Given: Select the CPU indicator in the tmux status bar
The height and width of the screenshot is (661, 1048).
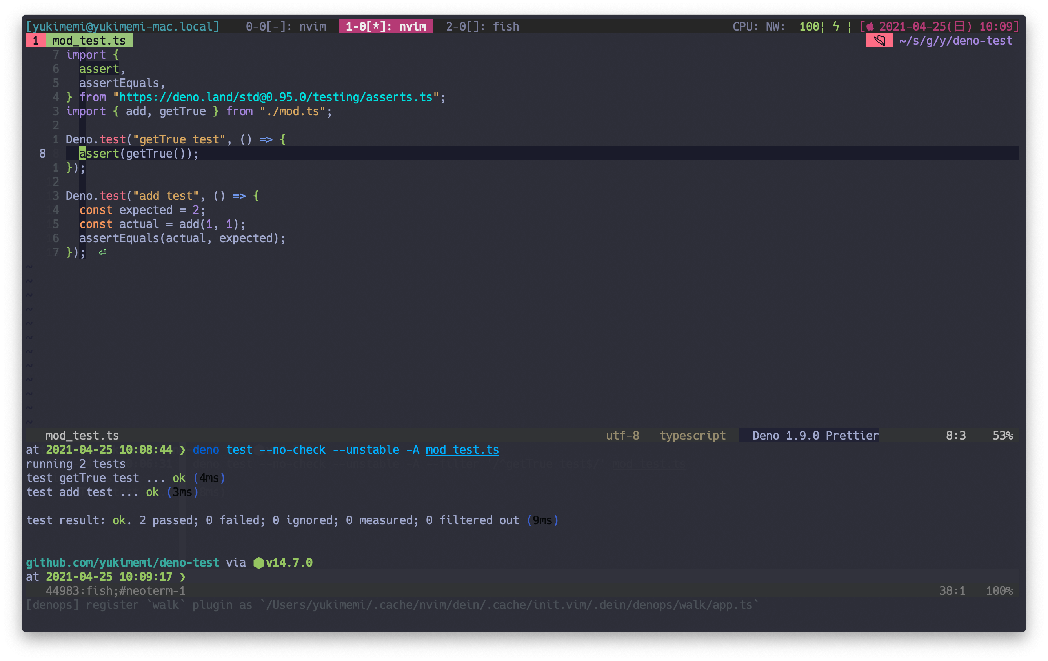Looking at the screenshot, I should coord(745,26).
